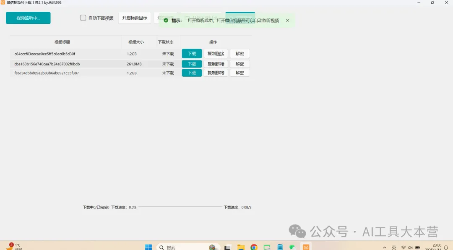Open the Windows Start menu
The height and width of the screenshot is (250, 453).
pos(148,247)
